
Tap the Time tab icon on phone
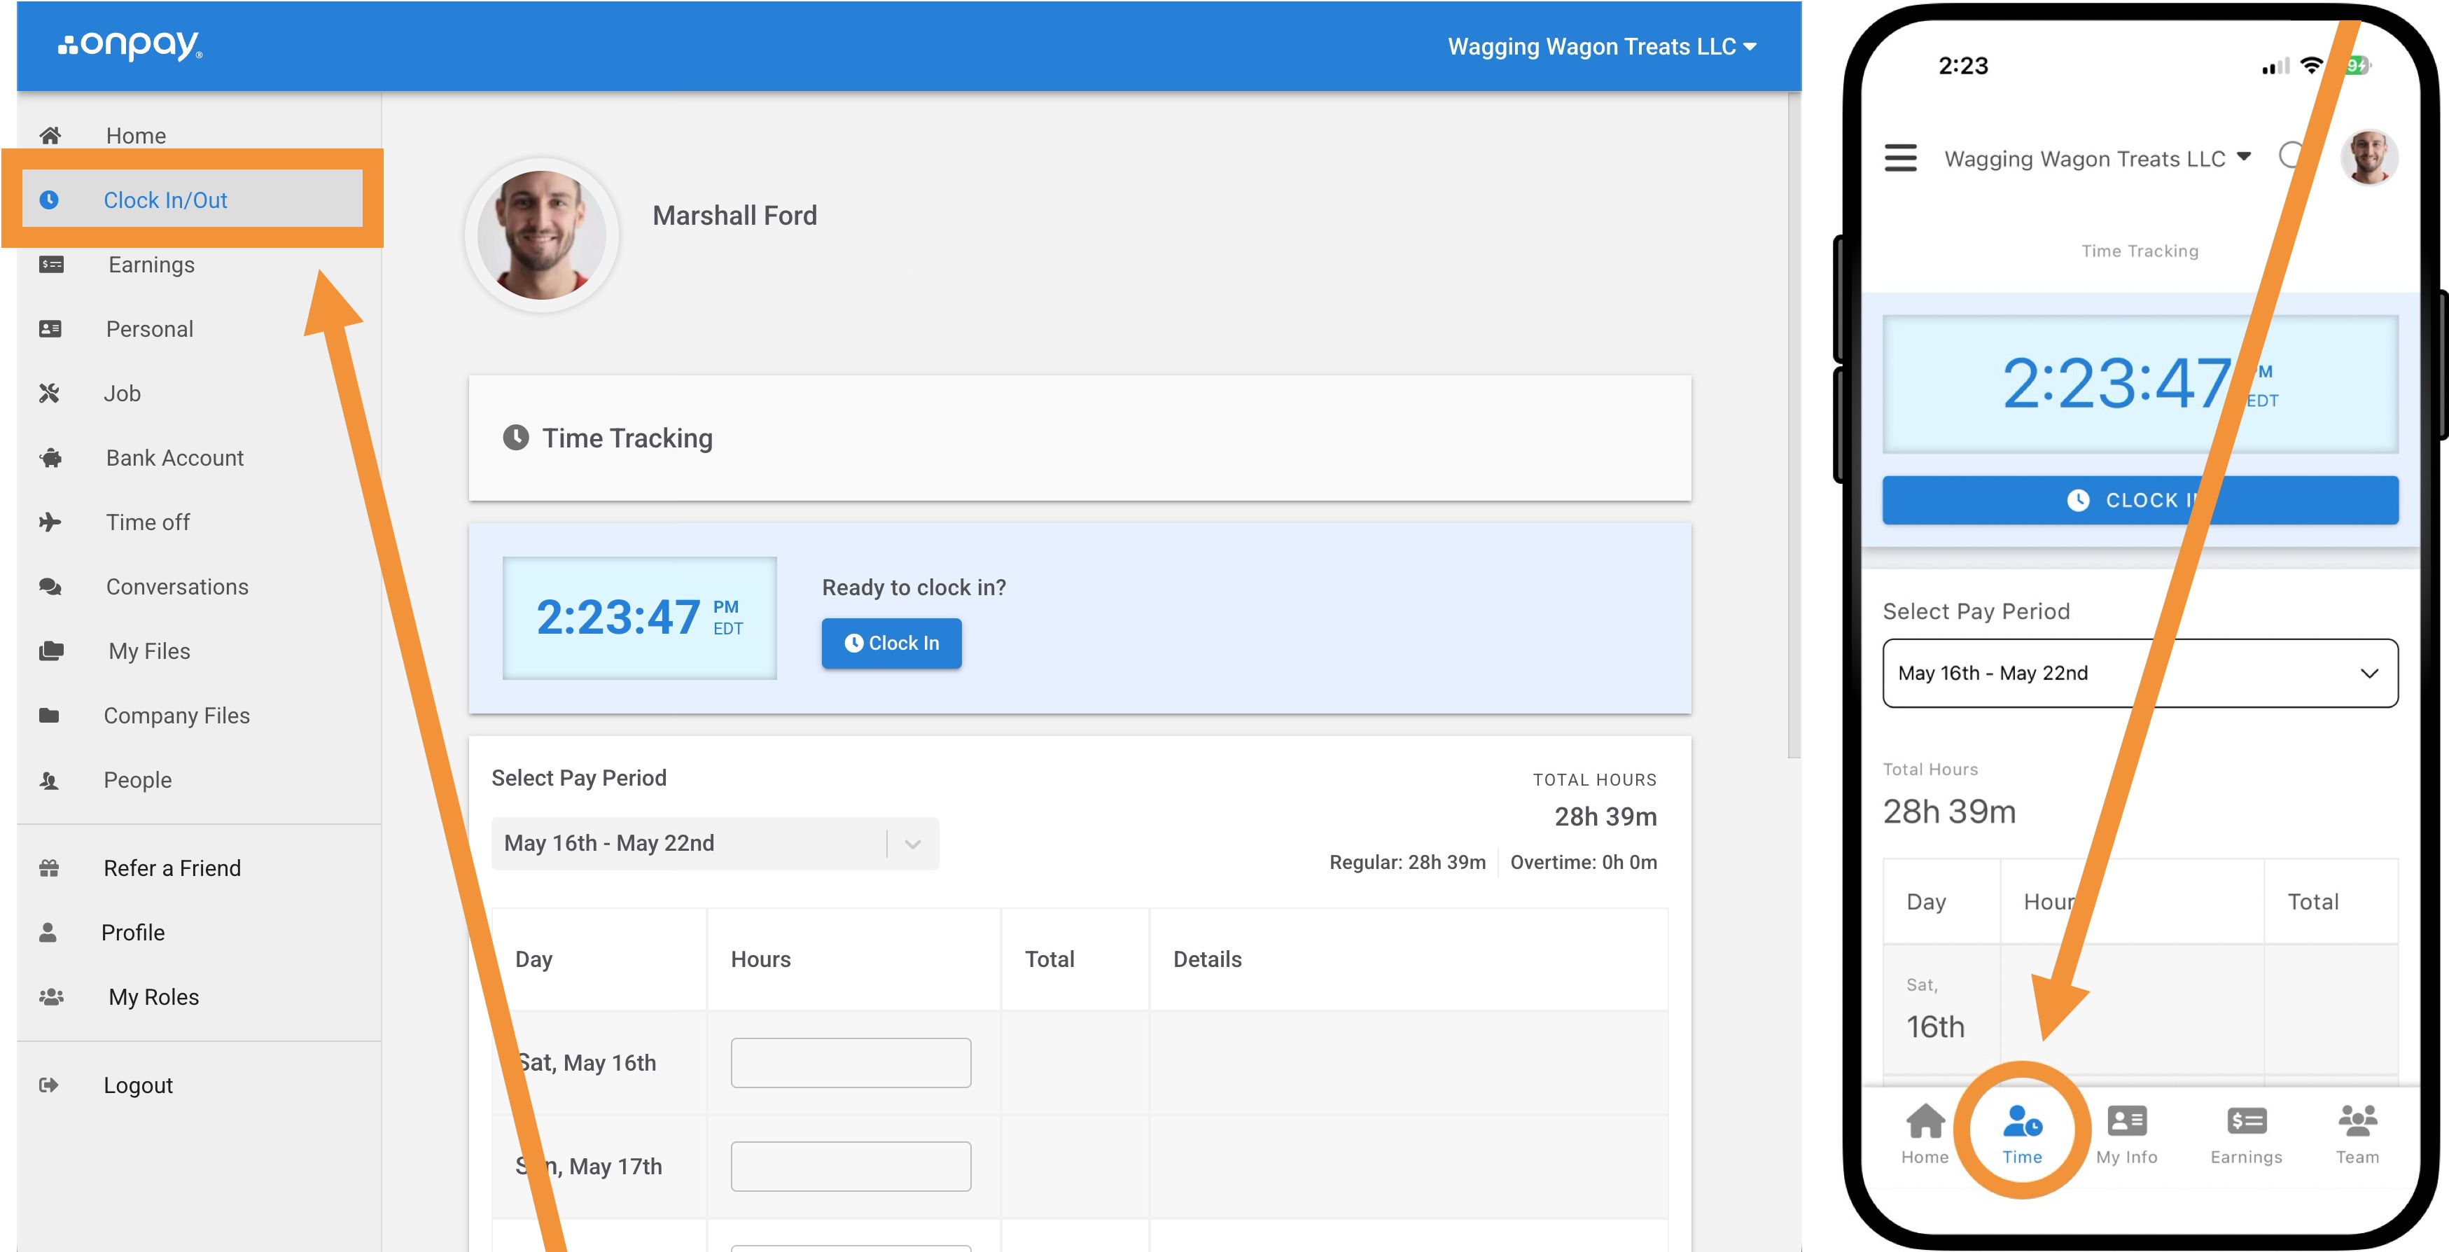coord(2022,1122)
